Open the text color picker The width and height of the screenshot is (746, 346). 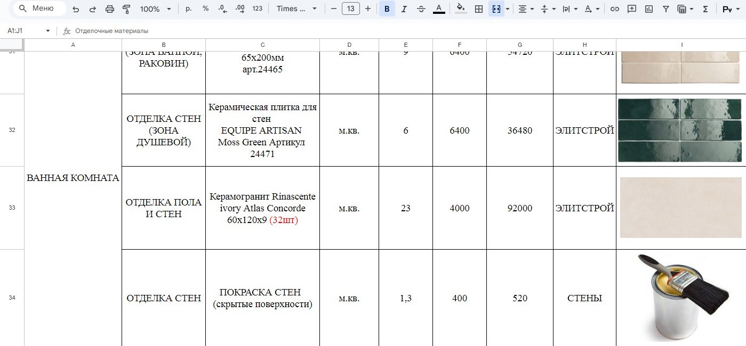[439, 9]
